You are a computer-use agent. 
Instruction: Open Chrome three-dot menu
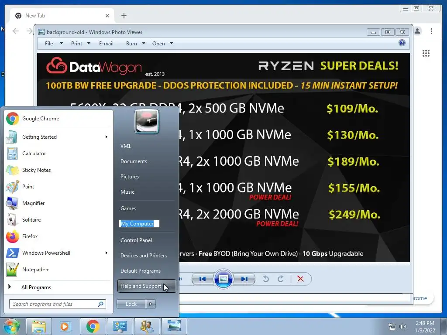click(432, 31)
